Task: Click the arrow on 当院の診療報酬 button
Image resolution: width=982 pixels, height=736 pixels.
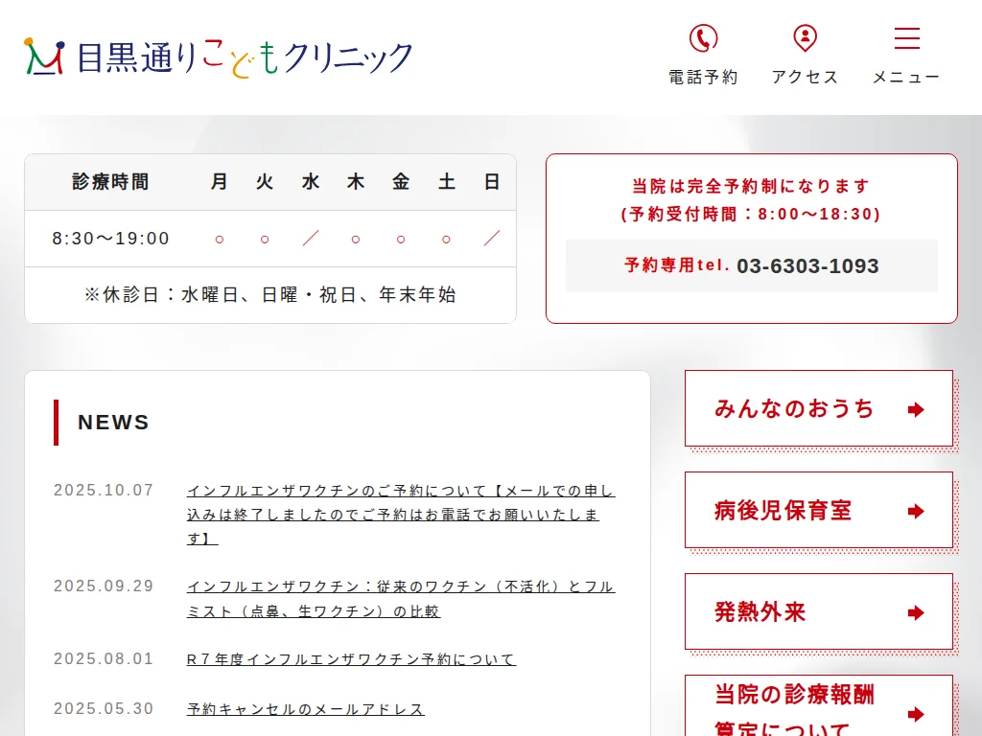Action: click(x=916, y=714)
